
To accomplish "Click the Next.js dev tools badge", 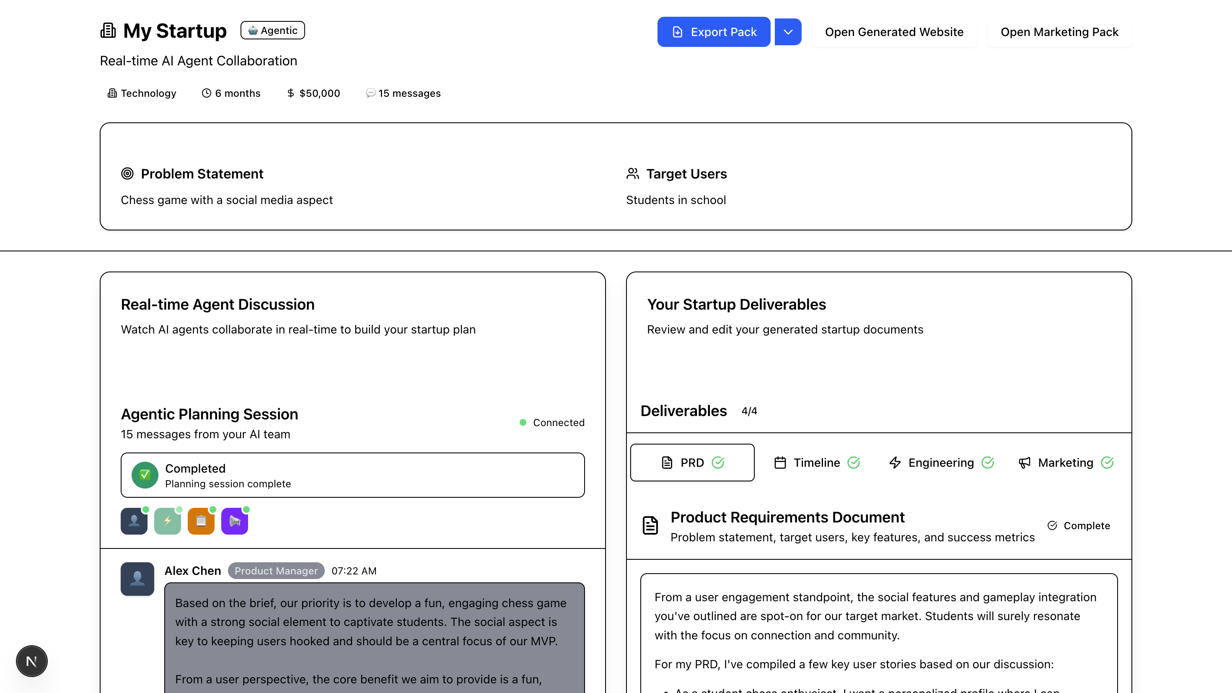I will tap(31, 661).
